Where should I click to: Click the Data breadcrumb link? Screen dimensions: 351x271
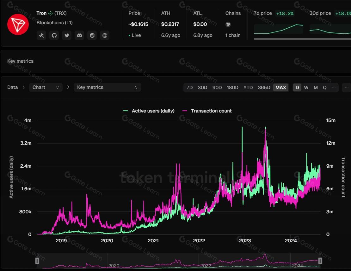pyautogui.click(x=13, y=87)
